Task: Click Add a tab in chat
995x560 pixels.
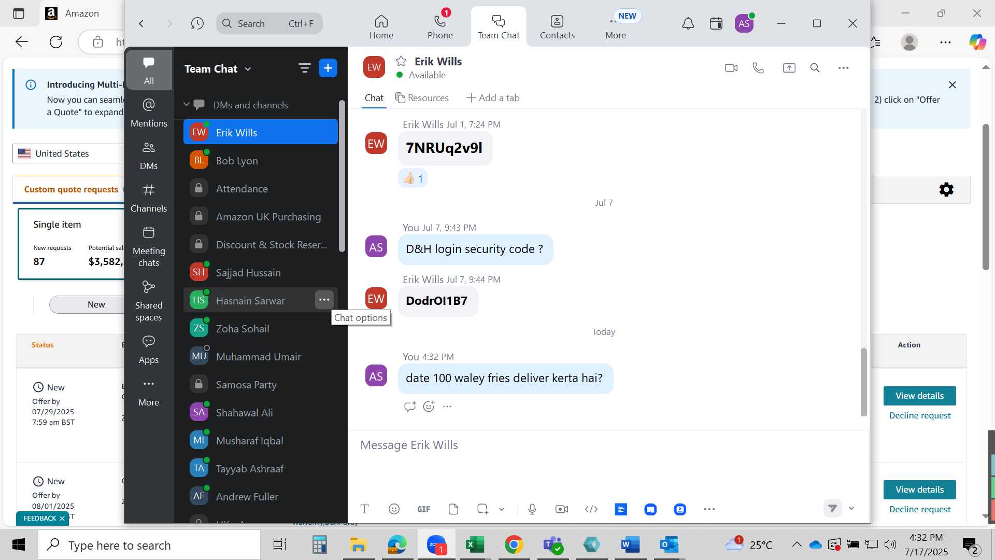Action: (x=493, y=98)
